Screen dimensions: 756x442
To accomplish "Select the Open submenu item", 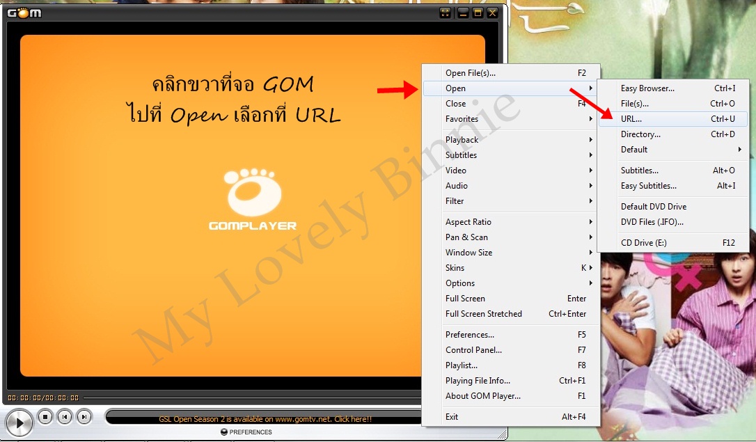I will point(511,88).
